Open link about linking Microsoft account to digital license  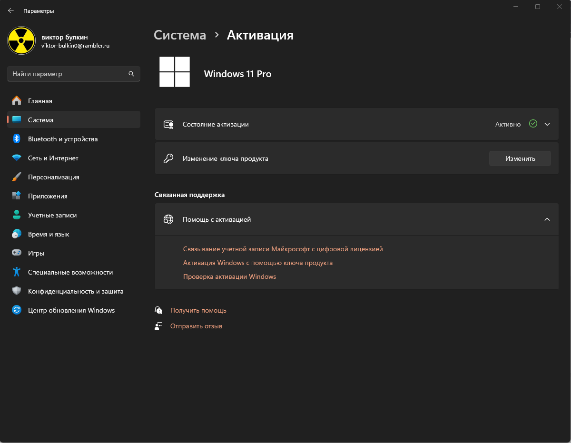pyautogui.click(x=283, y=249)
